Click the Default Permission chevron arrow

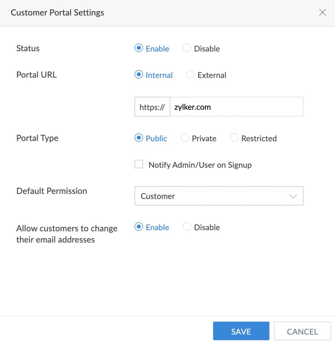pyautogui.click(x=293, y=196)
